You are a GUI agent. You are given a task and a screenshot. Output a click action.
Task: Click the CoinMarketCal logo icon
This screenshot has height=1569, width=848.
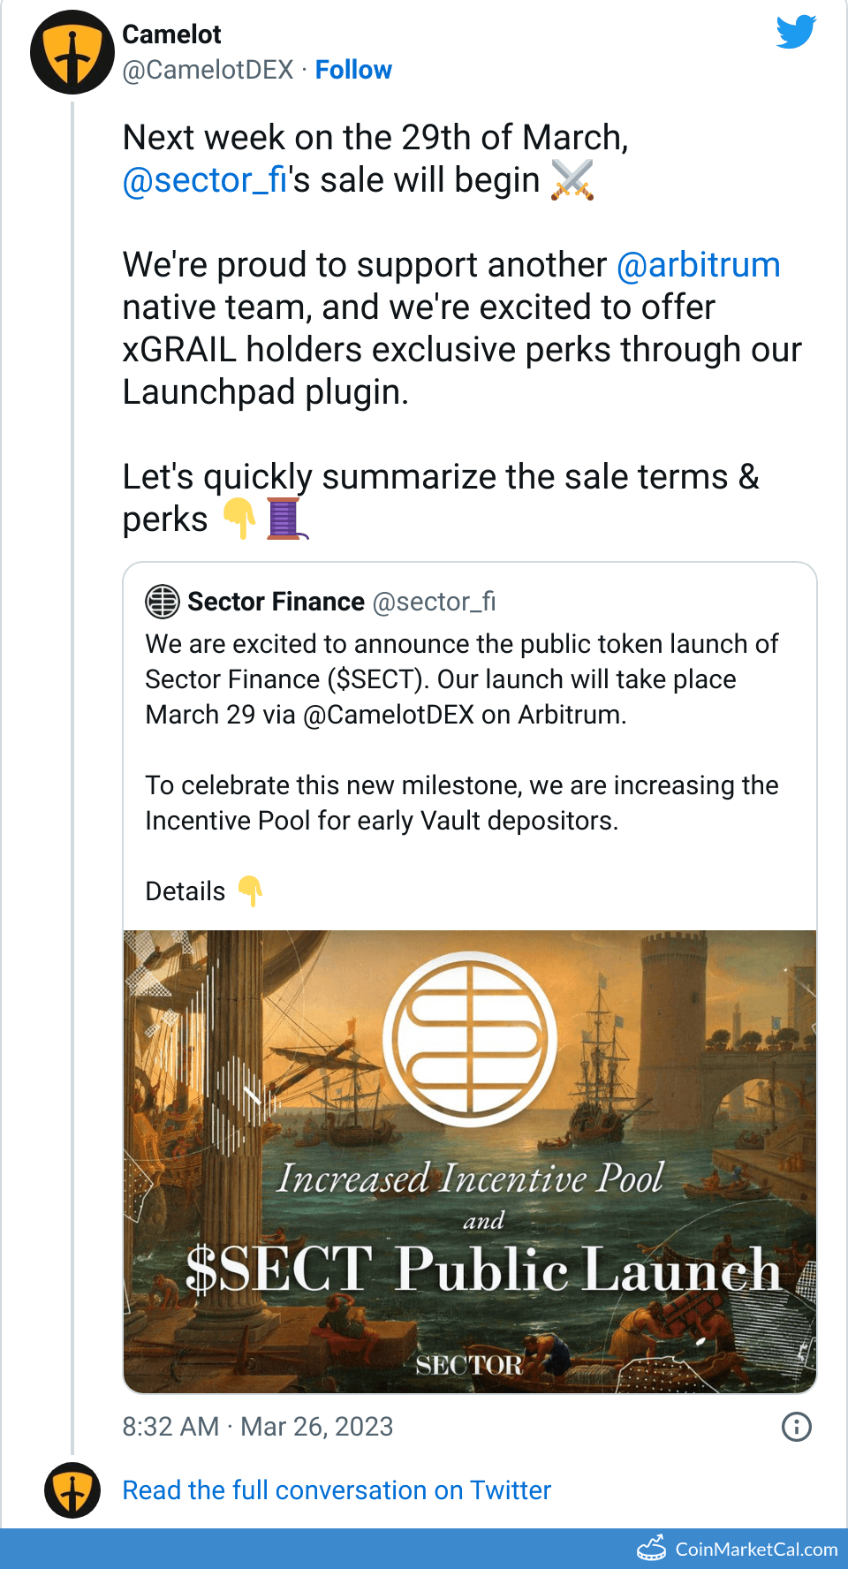pyautogui.click(x=652, y=1548)
